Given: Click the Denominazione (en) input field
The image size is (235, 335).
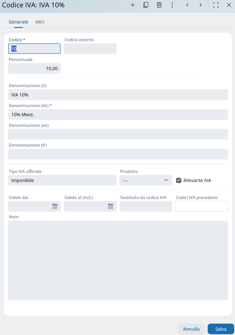Looking at the screenshot, I should pos(118,134).
